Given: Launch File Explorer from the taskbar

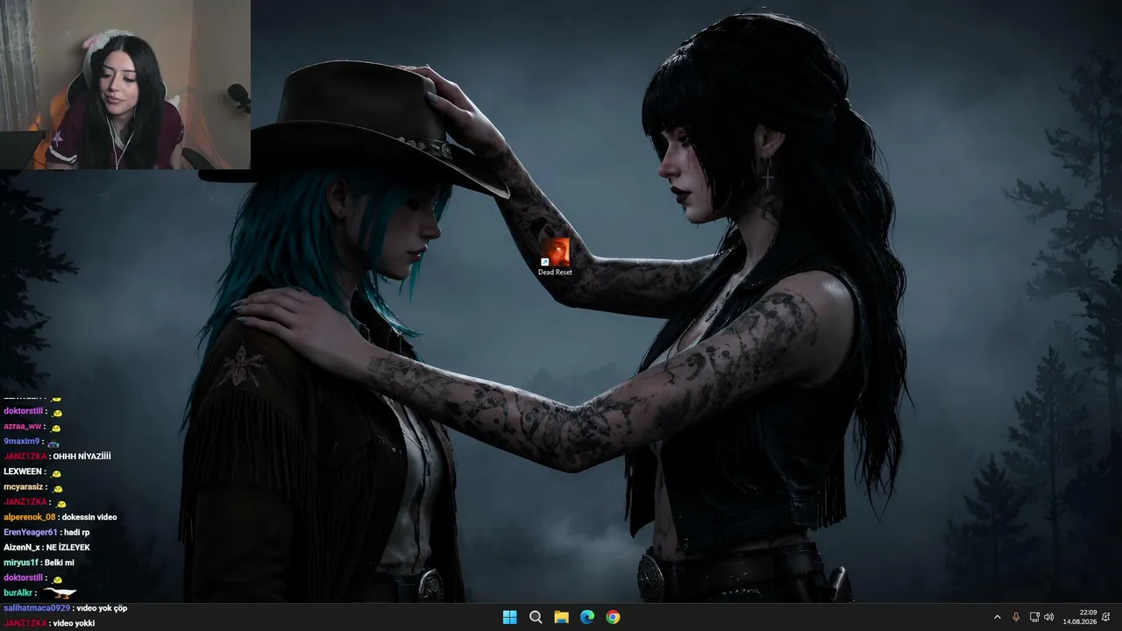Looking at the screenshot, I should coord(561,617).
